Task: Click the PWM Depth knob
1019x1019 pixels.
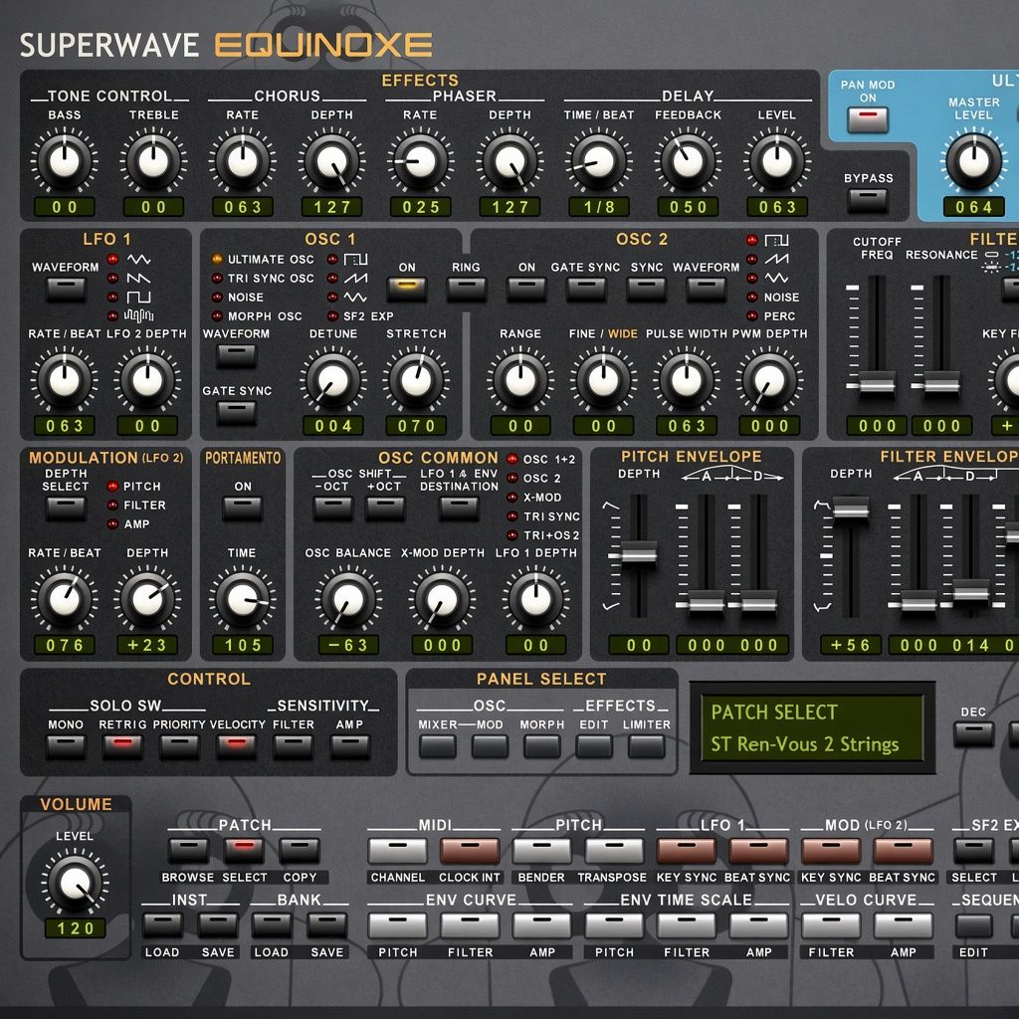Action: pos(769,381)
